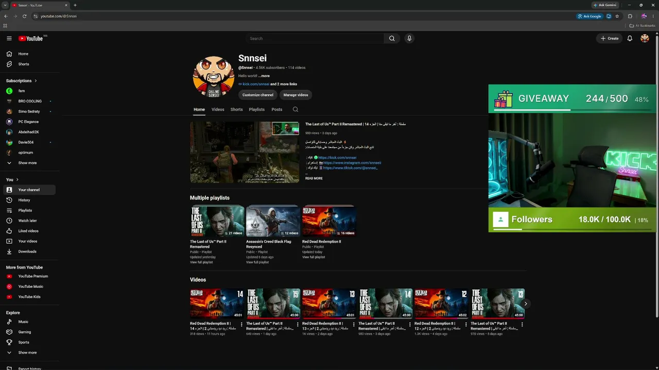Click the Customize channel button
The image size is (659, 370).
(x=258, y=95)
